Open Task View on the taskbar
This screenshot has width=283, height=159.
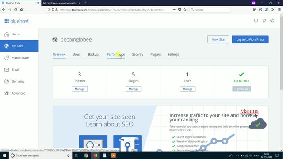click(76, 155)
